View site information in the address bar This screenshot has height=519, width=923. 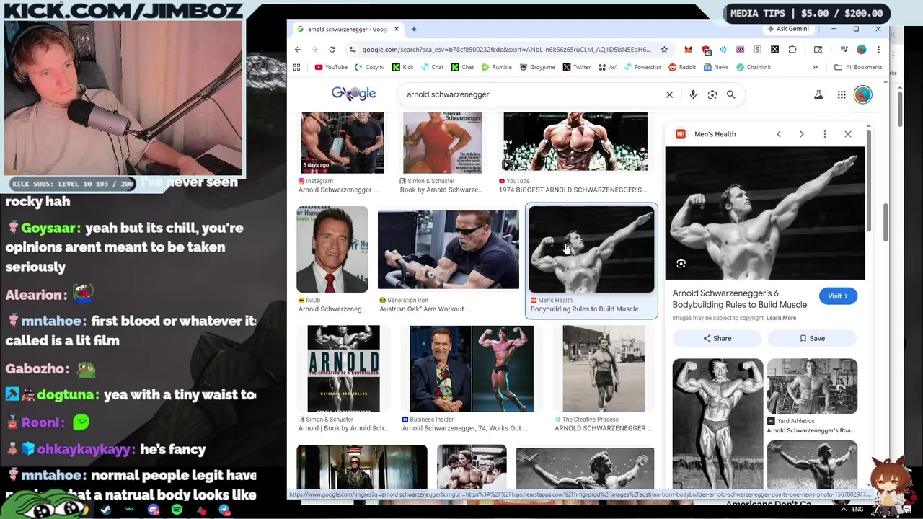(352, 50)
